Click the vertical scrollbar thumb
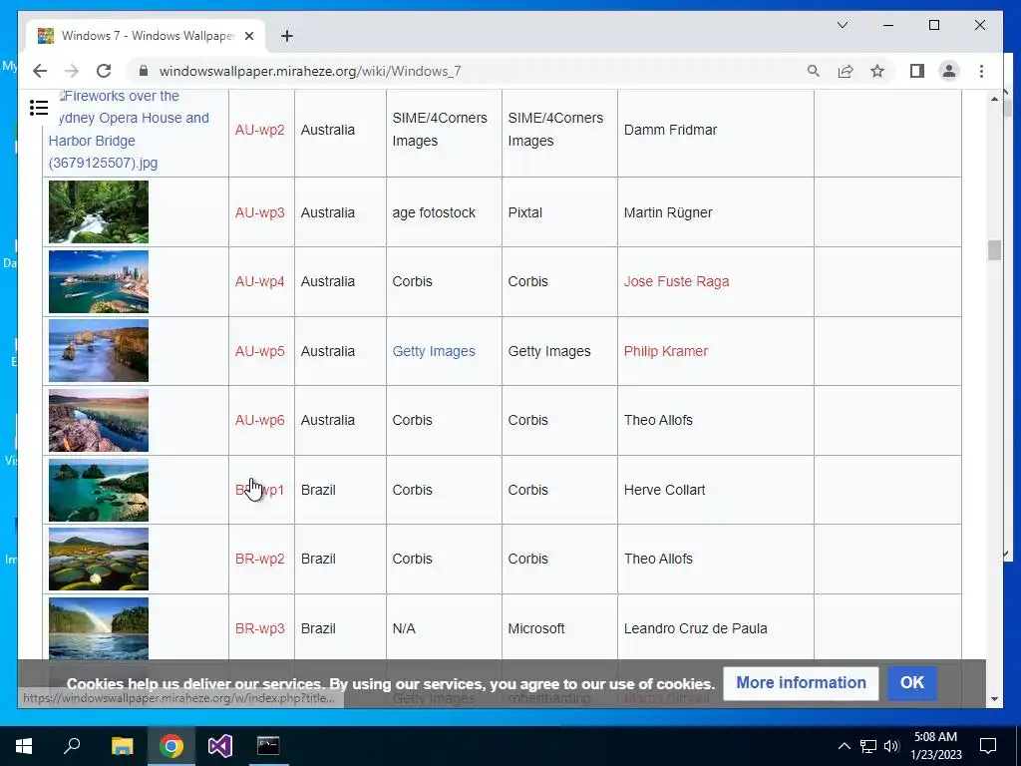Viewport: 1021px width, 766px height. pyautogui.click(x=994, y=250)
